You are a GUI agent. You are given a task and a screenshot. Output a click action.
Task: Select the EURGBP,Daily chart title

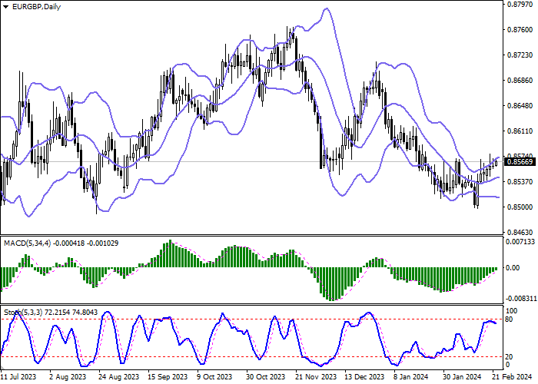point(36,7)
